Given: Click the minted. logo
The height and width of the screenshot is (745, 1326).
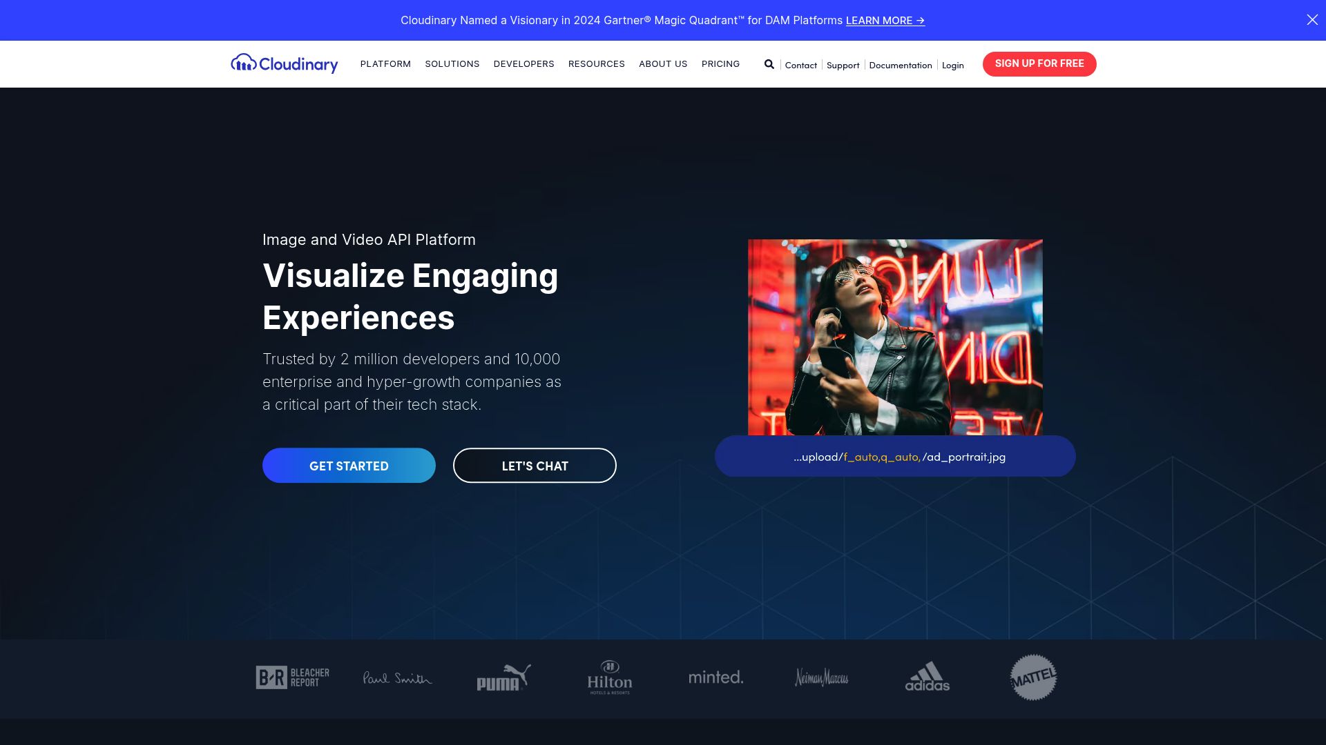Looking at the screenshot, I should click(716, 677).
